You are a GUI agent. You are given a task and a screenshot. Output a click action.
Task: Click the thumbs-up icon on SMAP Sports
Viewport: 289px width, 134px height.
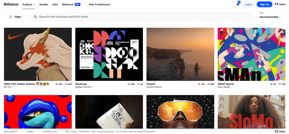pos(271,84)
